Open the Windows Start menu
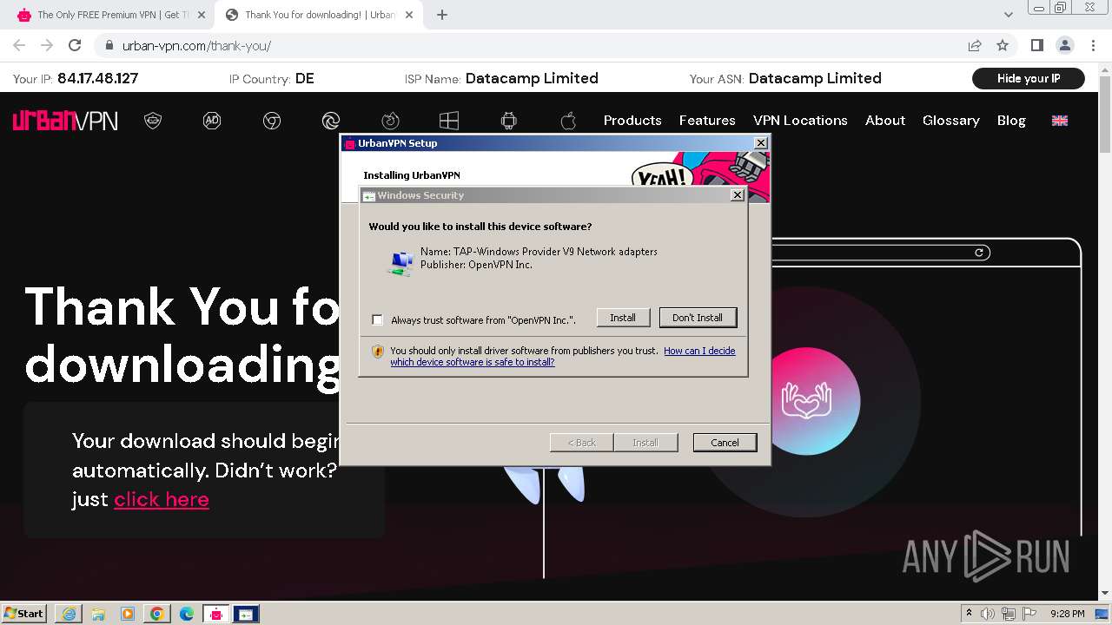The width and height of the screenshot is (1112, 625). point(24,614)
